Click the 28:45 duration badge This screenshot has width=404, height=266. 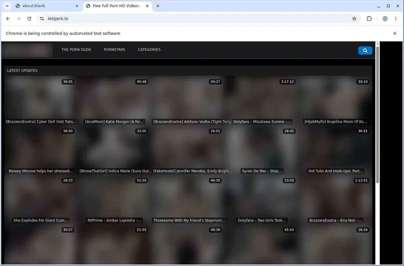click(289, 131)
